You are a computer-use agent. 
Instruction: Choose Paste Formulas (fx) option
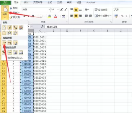[x=10, y=27]
